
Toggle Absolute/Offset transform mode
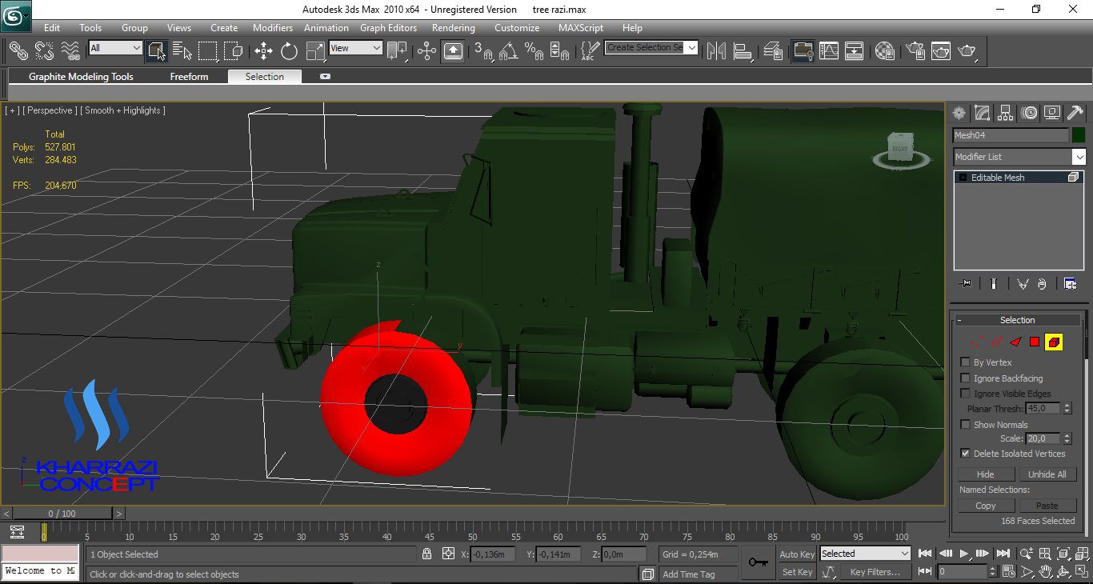449,554
